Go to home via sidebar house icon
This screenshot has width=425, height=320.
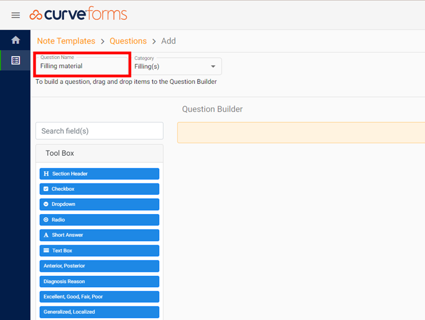pyautogui.click(x=15, y=40)
